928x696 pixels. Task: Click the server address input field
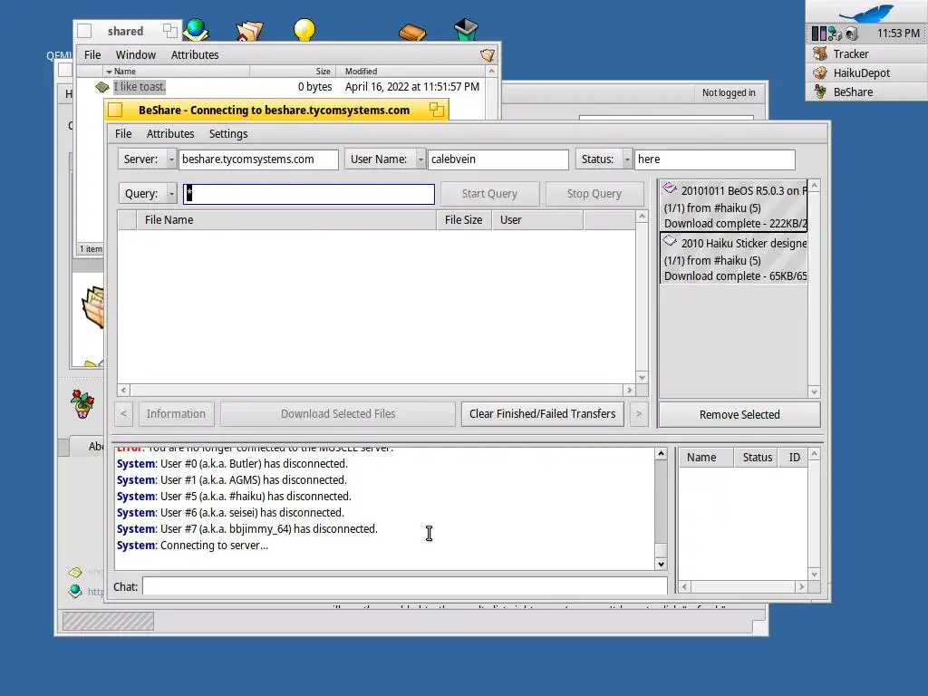point(258,159)
